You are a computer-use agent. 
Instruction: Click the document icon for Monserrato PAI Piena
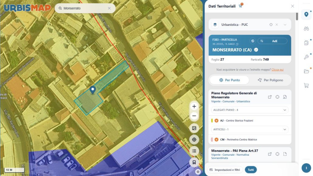(285, 154)
